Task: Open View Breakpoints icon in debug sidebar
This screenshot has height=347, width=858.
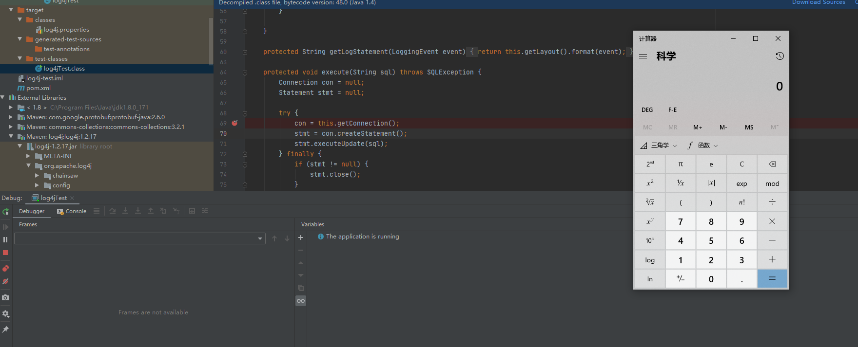Action: [5, 269]
